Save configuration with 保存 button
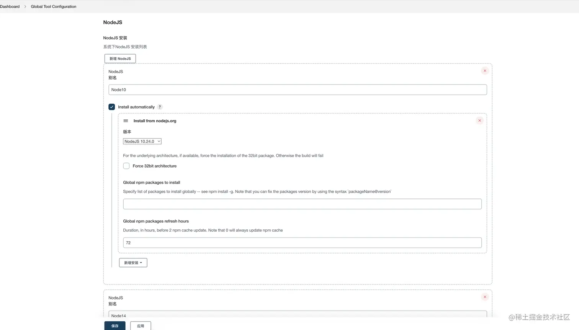 [x=115, y=326]
